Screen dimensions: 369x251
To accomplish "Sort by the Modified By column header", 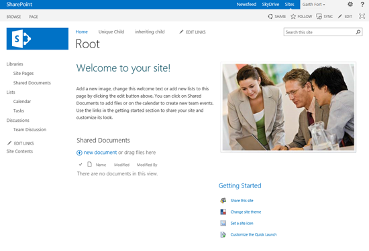I will coord(147,165).
